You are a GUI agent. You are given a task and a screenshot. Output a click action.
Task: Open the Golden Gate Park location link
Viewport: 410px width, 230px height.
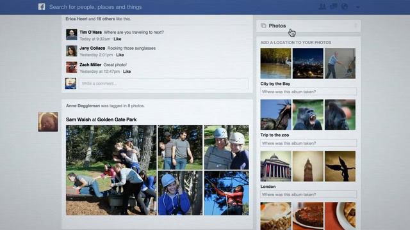[117, 119]
